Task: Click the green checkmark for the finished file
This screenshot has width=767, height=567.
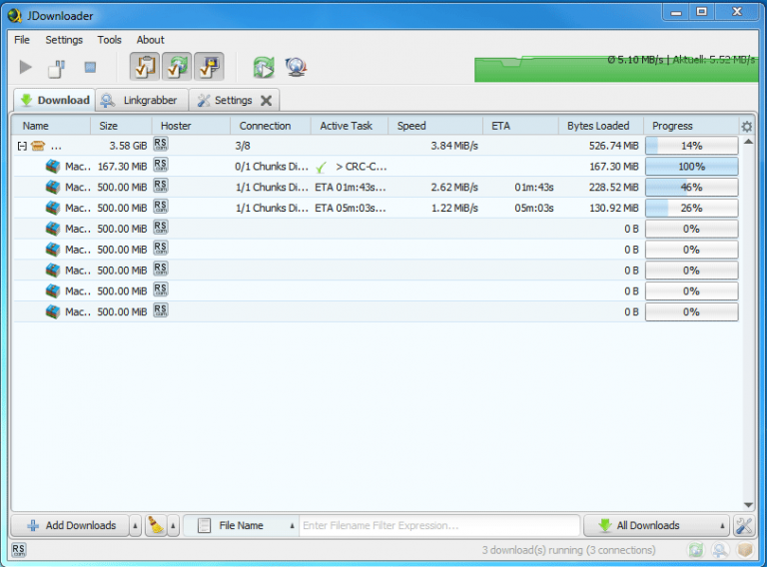Action: (x=321, y=168)
